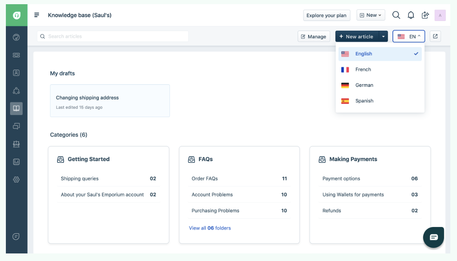Image resolution: width=457 pixels, height=261 pixels.
Task: Launch Freddy AI via the sparkle icon
Action: tap(425, 15)
